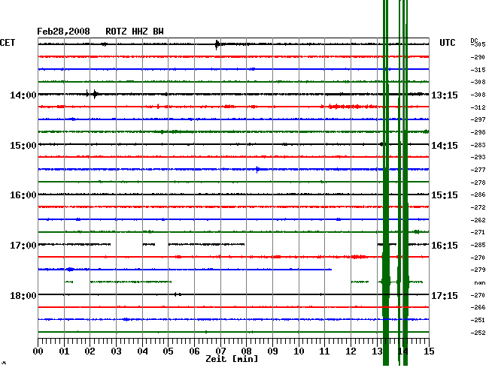The width and height of the screenshot is (489, 371).
Task: Click the Zeit [min] axis title
Action: [232, 359]
